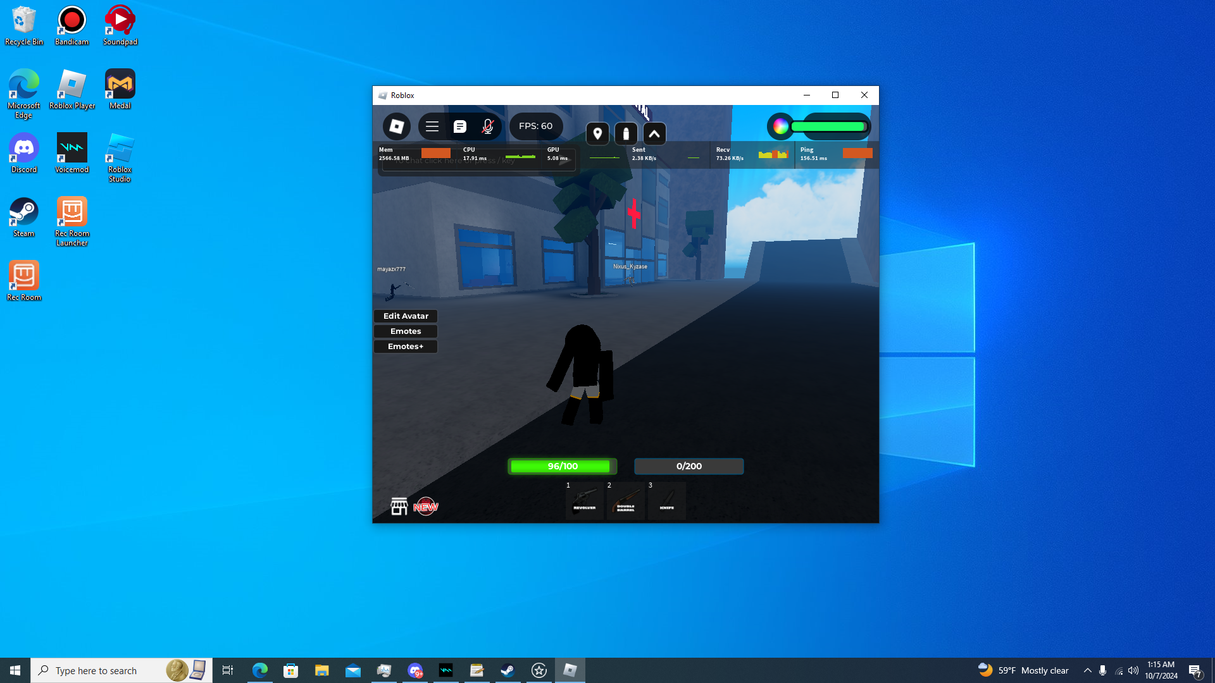The image size is (1215, 683).
Task: Unmute the crossed-out microphone
Action: 487,126
